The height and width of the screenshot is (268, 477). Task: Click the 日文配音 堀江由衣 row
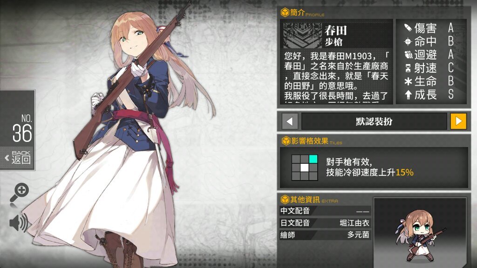tap(325, 223)
